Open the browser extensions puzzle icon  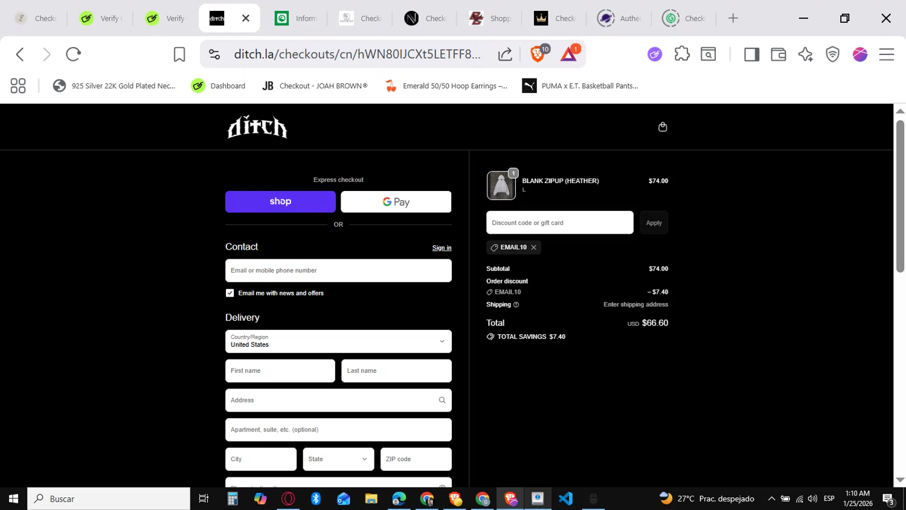[682, 54]
